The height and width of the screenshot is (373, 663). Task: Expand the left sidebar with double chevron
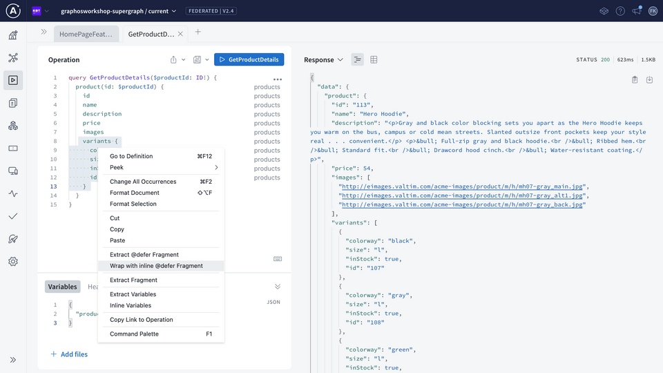click(x=13, y=360)
